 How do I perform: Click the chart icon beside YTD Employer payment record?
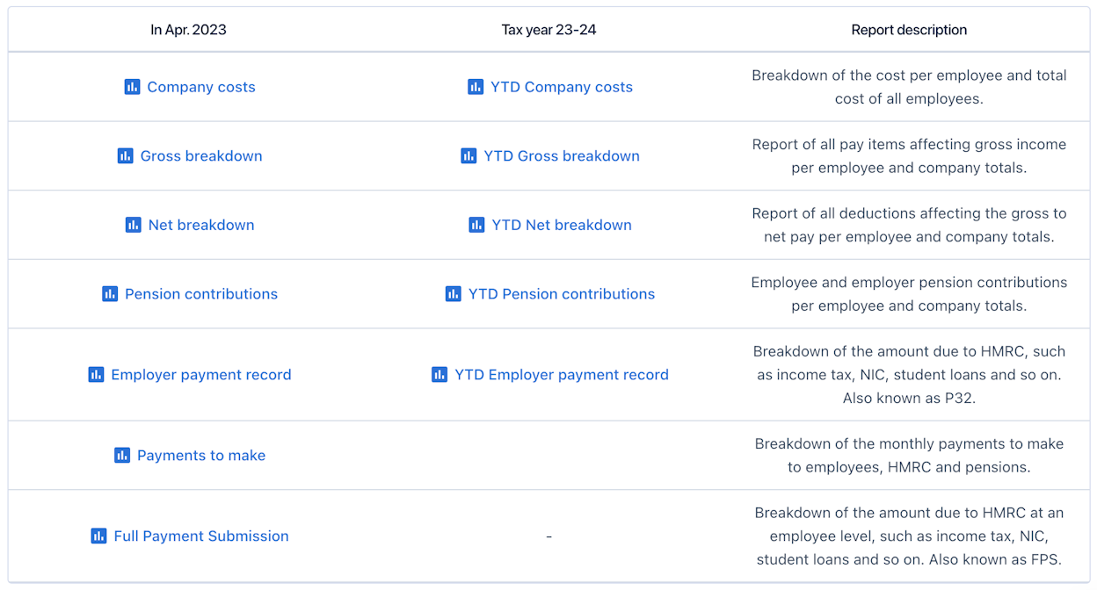[440, 374]
